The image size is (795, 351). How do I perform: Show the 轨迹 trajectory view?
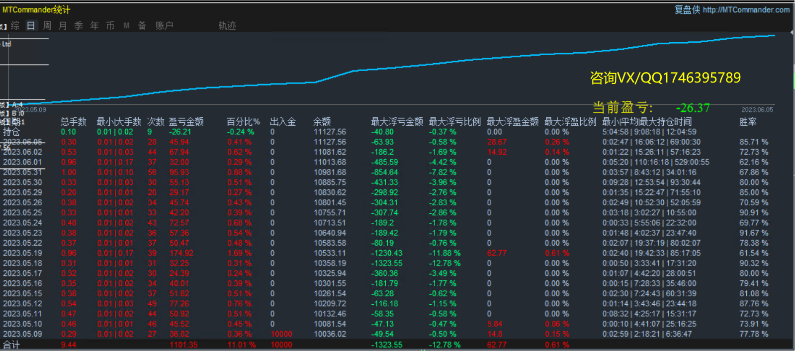pos(227,26)
